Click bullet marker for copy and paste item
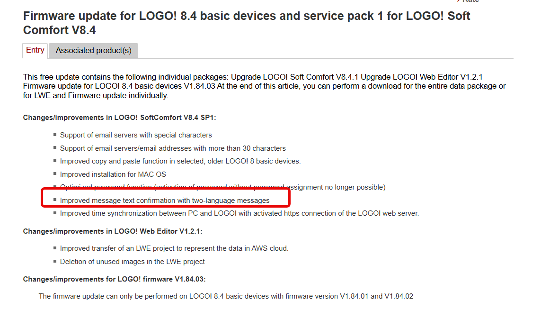Image resolution: width=541 pixels, height=310 pixels. 55,161
